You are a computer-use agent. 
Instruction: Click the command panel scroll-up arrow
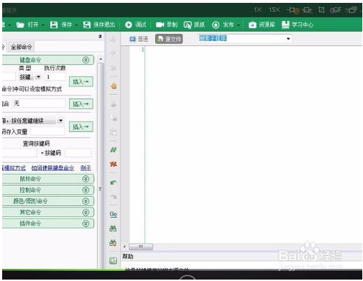click(101, 59)
